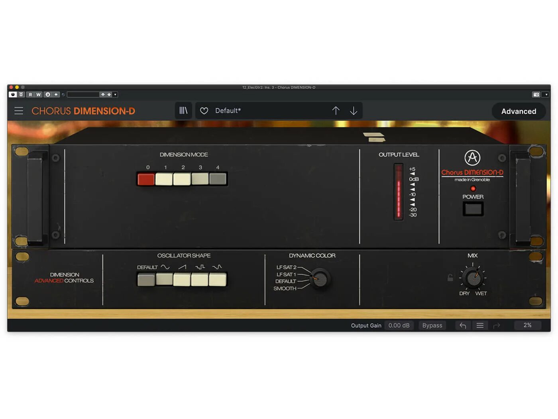Toggle plugin activate power icon in host bar
The height and width of the screenshot is (419, 558).
[13, 95]
